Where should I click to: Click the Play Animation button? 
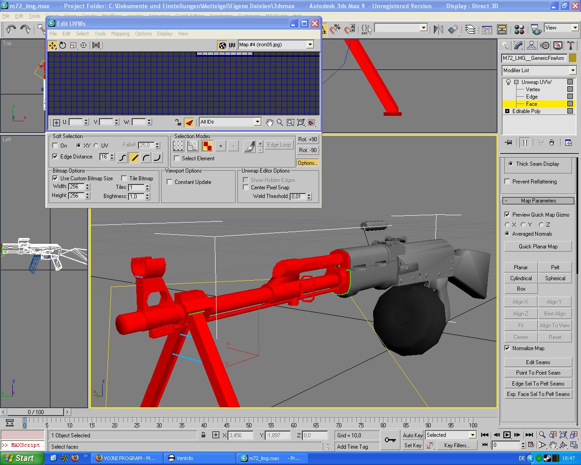507,435
